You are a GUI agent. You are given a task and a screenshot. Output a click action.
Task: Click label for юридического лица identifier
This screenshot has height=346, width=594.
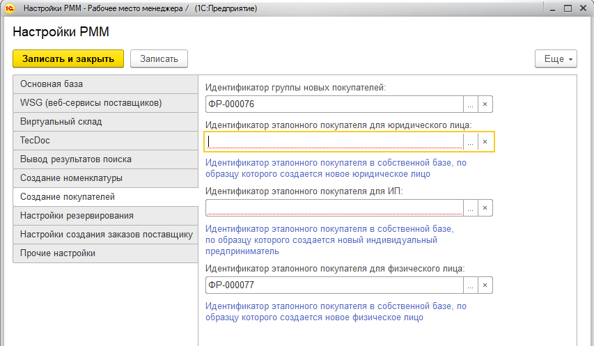pos(338,125)
